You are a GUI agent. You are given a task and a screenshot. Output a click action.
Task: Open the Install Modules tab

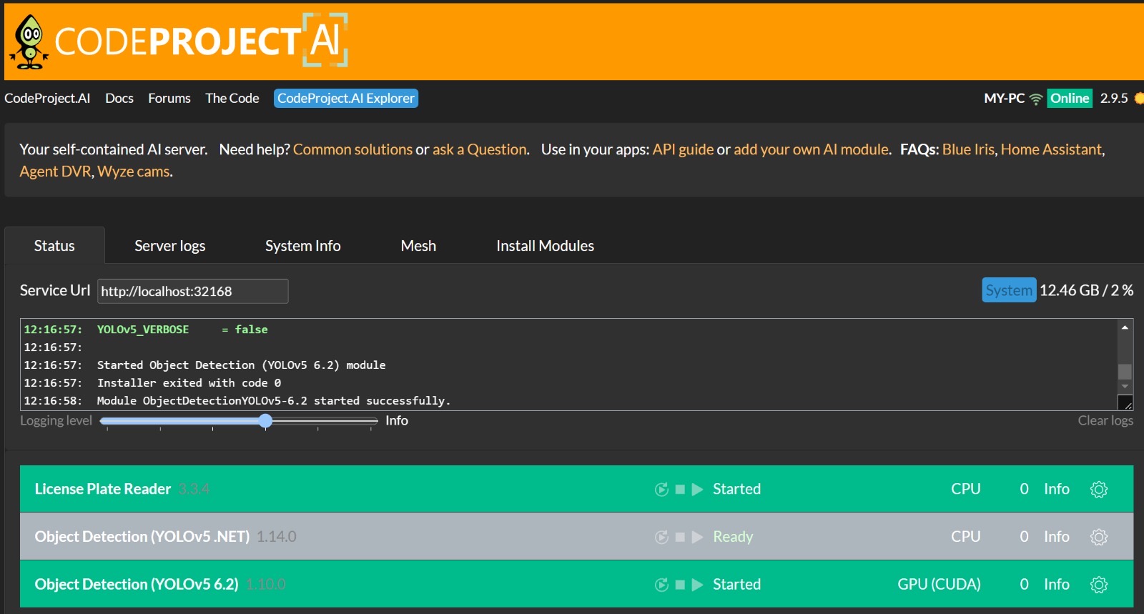[x=546, y=246]
